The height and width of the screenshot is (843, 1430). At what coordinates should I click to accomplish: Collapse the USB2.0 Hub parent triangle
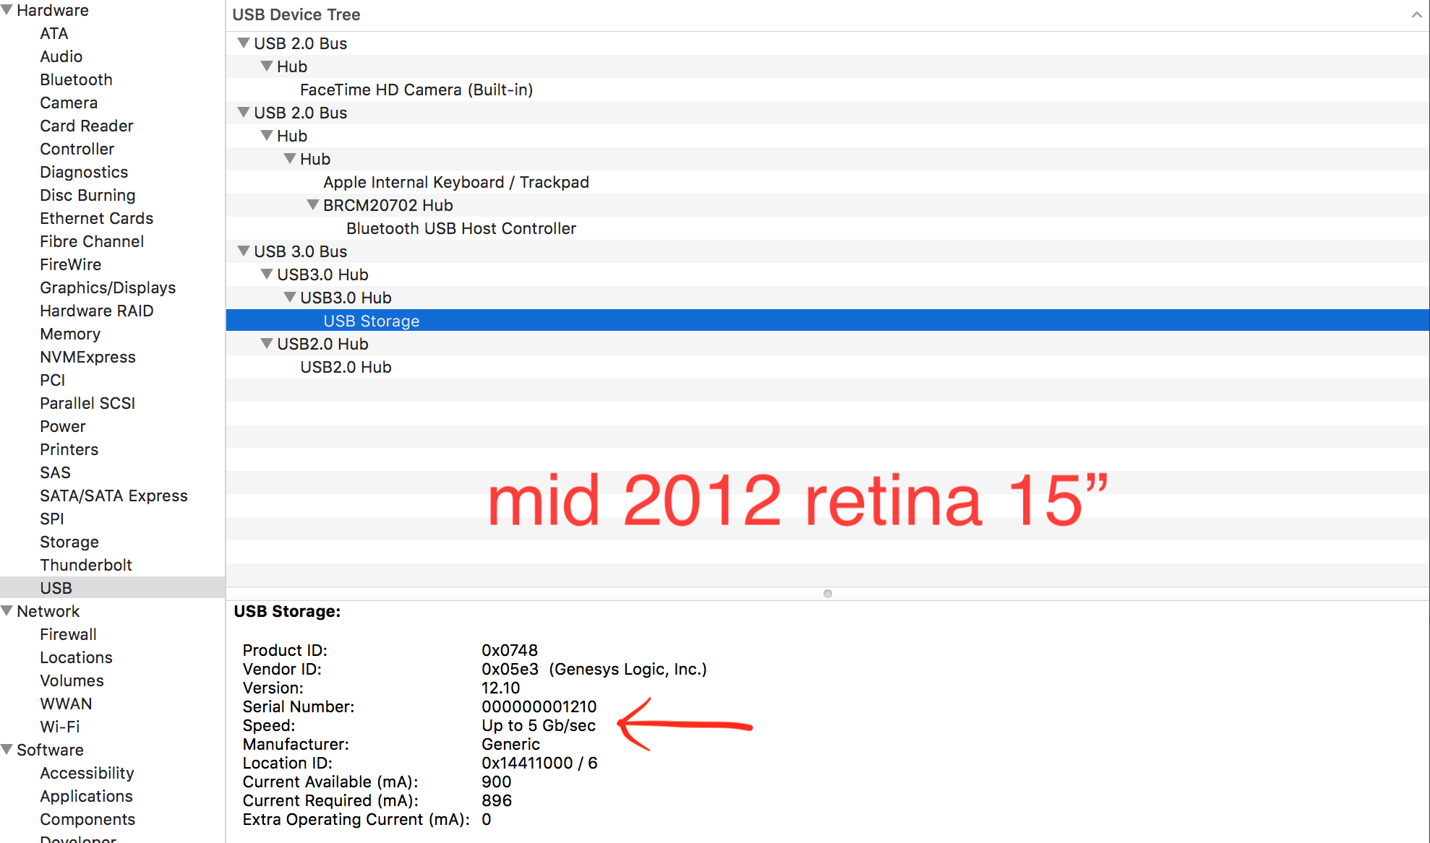coord(267,344)
